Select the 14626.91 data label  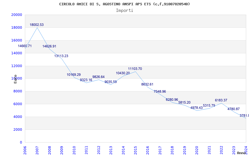(x=49, y=46)
